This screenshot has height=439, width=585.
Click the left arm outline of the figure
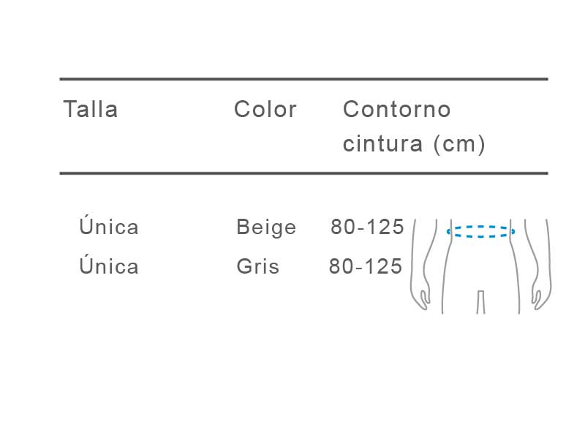tap(423, 264)
